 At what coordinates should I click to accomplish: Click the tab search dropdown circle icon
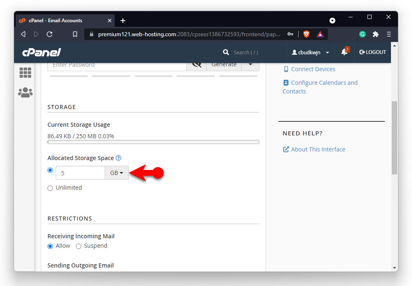tap(332, 21)
